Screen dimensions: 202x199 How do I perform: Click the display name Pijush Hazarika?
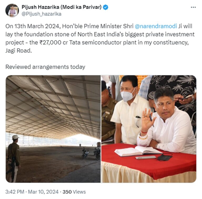pos(40,7)
